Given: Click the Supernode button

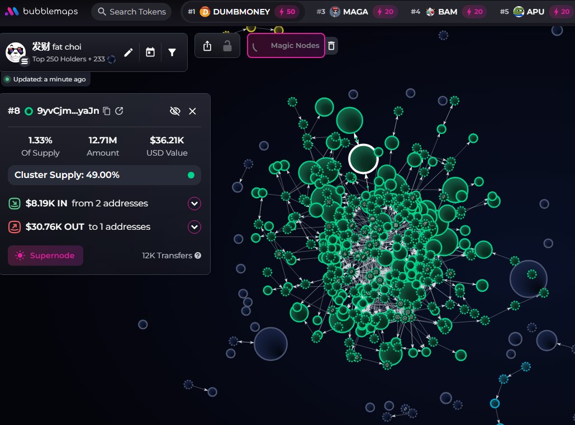Looking at the screenshot, I should 45,255.
